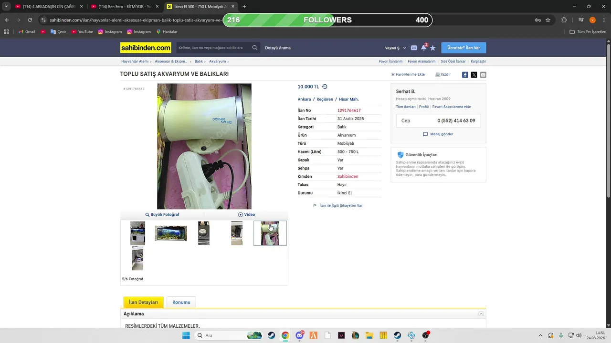Open Haritalar bookmark
611x343 pixels.
pyautogui.click(x=166, y=32)
